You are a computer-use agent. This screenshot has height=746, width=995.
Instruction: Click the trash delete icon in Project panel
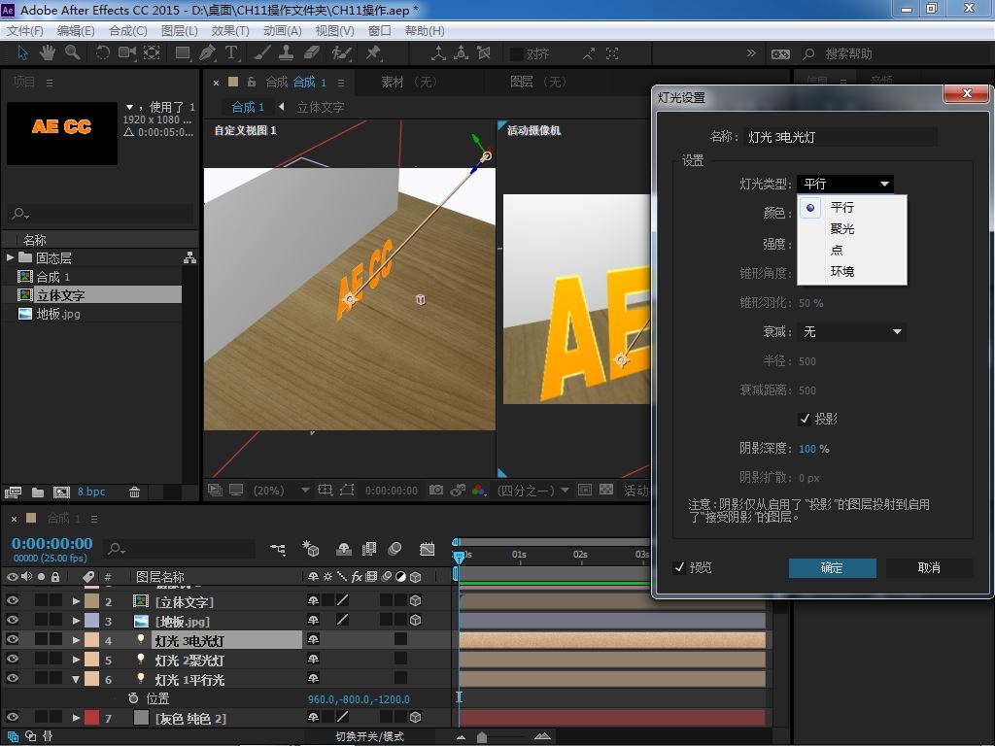[134, 492]
